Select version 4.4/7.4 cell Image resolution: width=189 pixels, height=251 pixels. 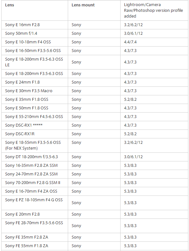130,42
